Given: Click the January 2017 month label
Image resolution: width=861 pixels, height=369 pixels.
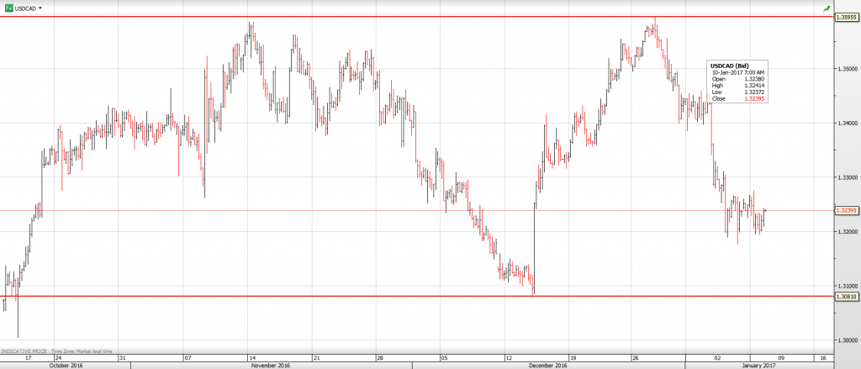Looking at the screenshot, I should point(759,365).
